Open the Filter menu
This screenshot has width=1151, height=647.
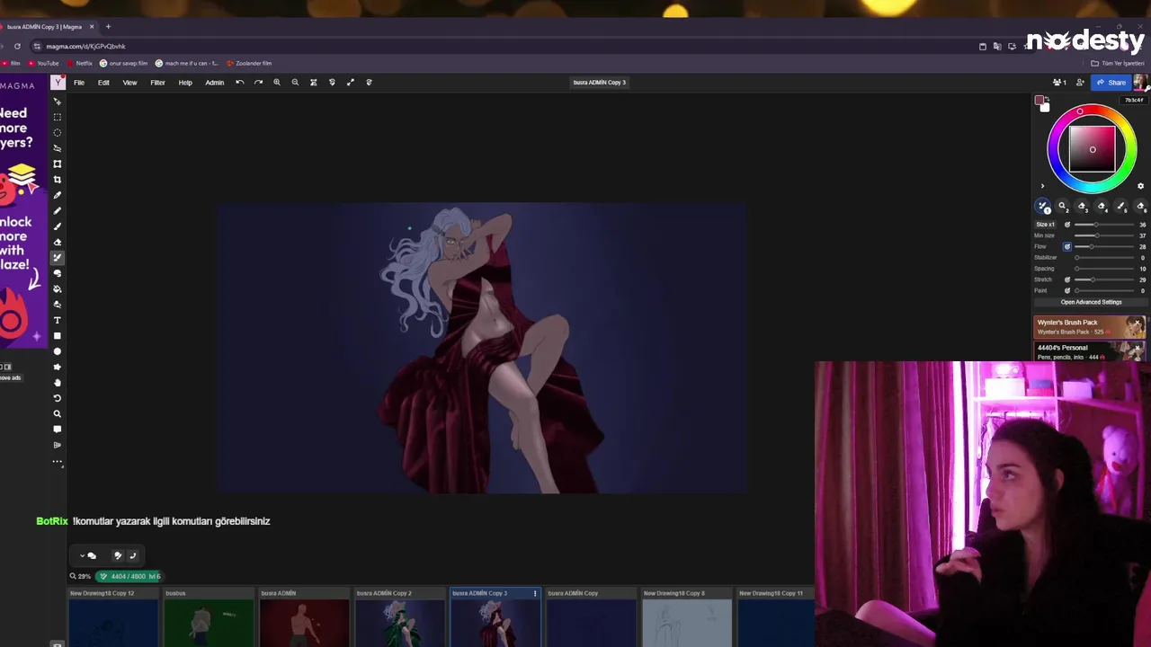point(157,83)
